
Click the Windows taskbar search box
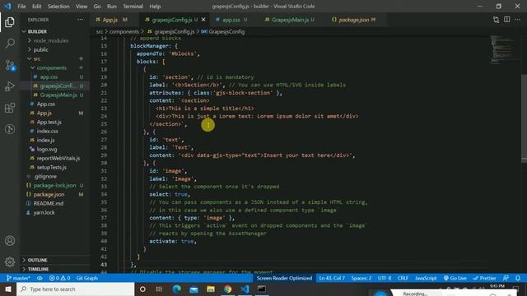pyautogui.click(x=75, y=289)
